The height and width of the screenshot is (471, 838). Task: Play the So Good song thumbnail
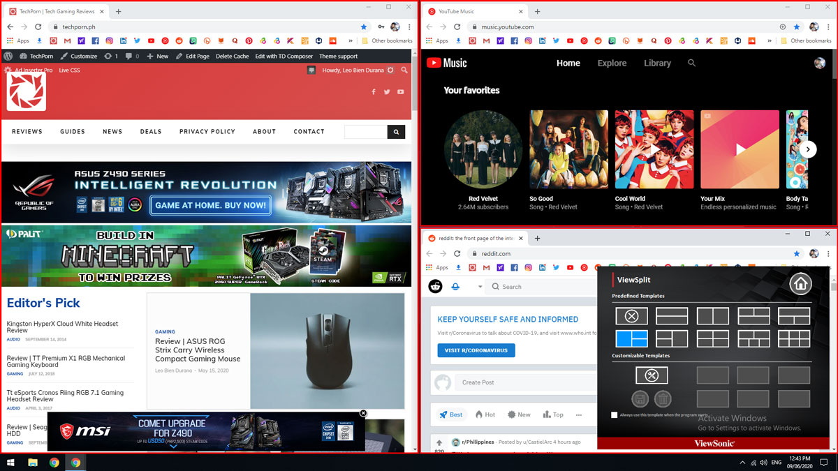(x=568, y=149)
